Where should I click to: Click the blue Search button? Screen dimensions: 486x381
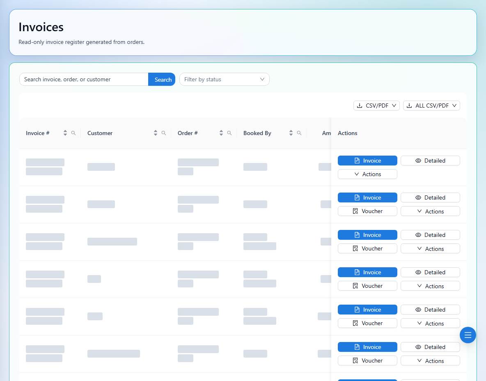(x=161, y=79)
